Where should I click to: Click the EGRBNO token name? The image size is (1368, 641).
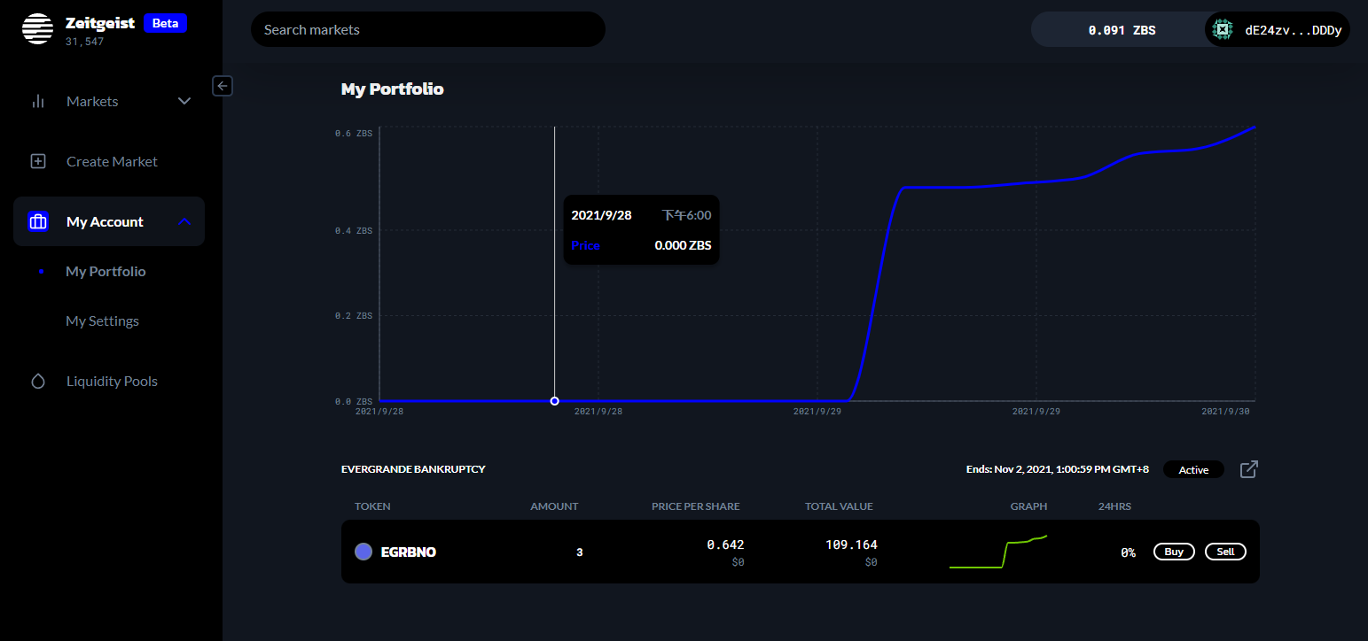coord(409,552)
